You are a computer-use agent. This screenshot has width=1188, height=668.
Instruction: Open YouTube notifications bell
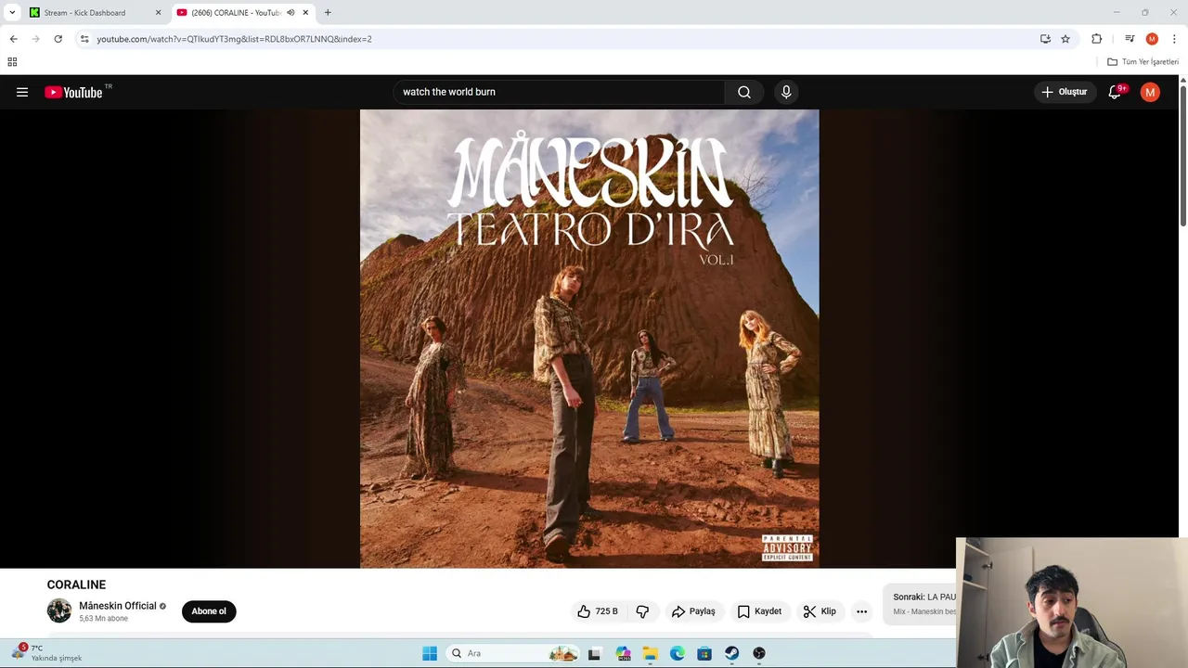tap(1116, 92)
